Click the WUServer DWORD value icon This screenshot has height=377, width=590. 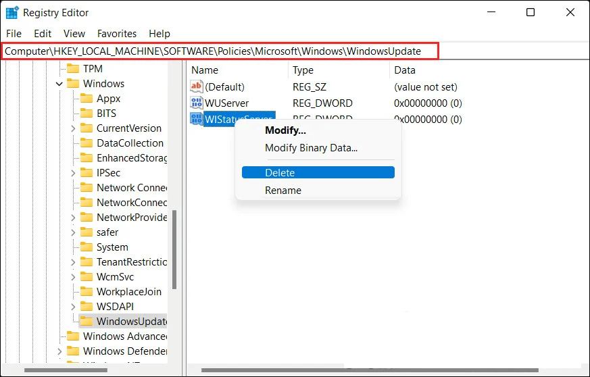197,103
